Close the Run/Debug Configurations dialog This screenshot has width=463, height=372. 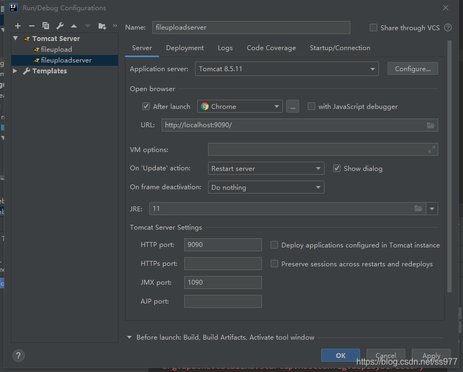point(446,8)
